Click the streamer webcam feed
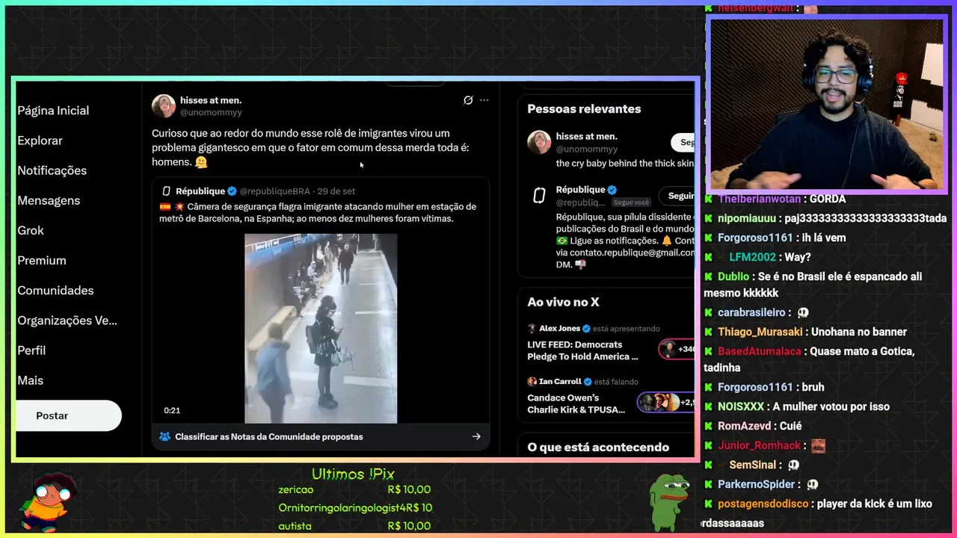The image size is (957, 538). coord(826,103)
